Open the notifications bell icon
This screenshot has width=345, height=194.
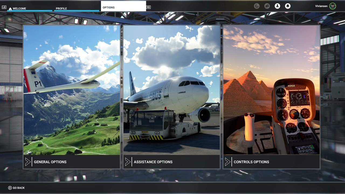click(288, 6)
